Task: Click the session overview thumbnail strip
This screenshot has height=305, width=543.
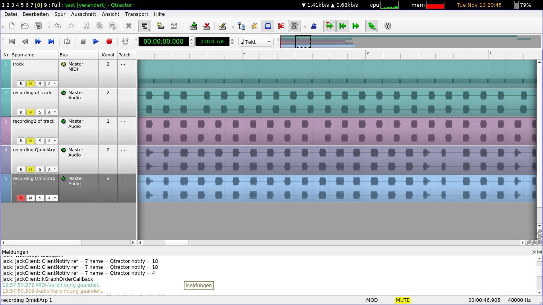Action: click(x=411, y=41)
